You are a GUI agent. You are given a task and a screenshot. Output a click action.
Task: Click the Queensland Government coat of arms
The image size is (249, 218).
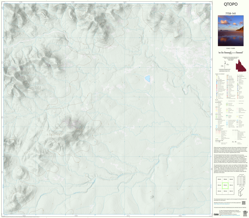(245, 213)
